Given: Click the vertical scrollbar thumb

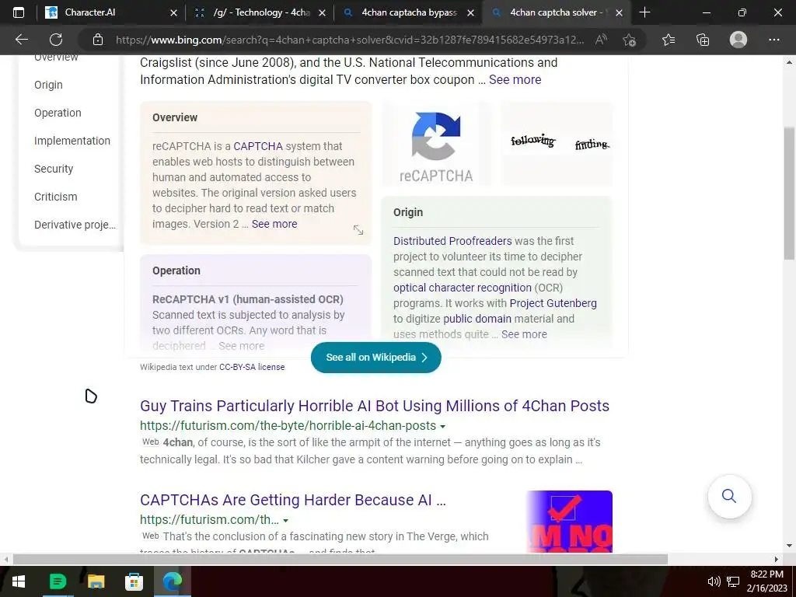Looking at the screenshot, I should 790,193.
